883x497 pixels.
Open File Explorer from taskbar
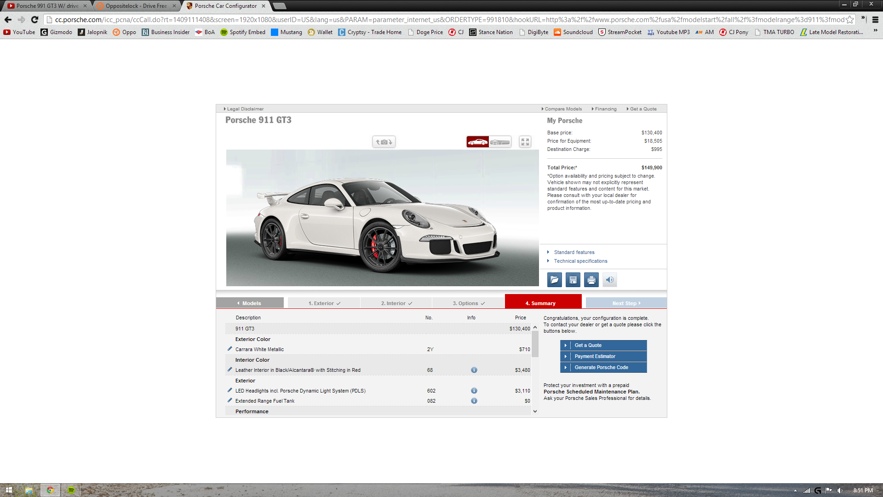coord(29,490)
